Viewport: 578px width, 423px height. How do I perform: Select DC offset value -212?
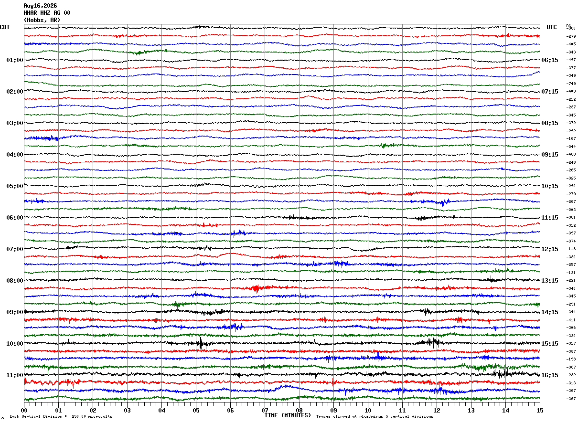coord(571,99)
